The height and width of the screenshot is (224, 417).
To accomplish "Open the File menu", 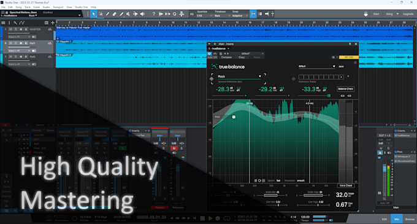I will coord(3,7).
